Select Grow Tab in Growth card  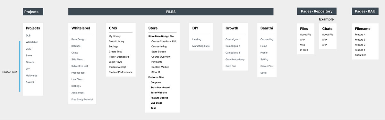(x=231, y=66)
